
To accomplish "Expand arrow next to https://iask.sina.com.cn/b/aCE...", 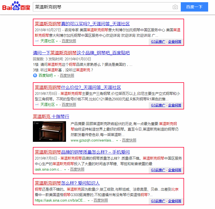I will point(88,201).
